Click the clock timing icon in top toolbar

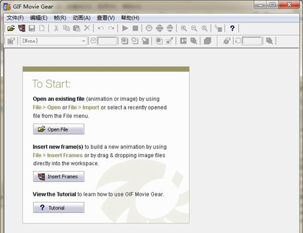coord(149,29)
